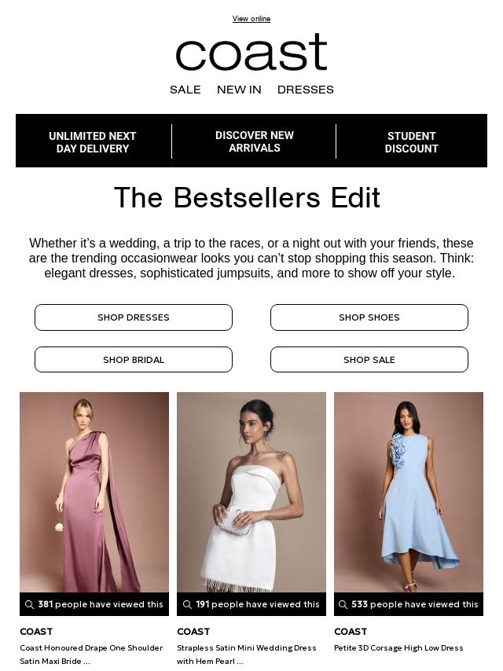The width and height of the screenshot is (503, 671).
Task: Click Unlimited Next Day Delivery banner
Action: tap(93, 142)
